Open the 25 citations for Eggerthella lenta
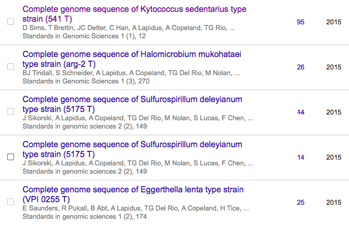 coord(301,202)
